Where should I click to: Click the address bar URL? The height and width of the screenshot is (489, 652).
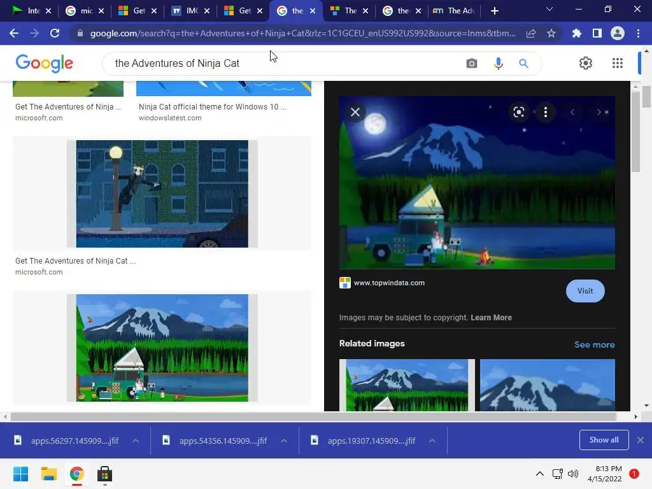(302, 33)
